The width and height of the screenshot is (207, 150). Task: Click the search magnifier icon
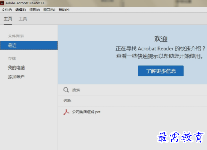point(66,90)
